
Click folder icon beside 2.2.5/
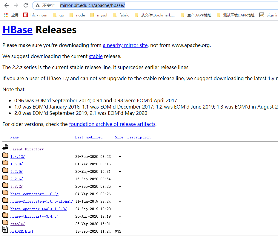coord(5,170)
